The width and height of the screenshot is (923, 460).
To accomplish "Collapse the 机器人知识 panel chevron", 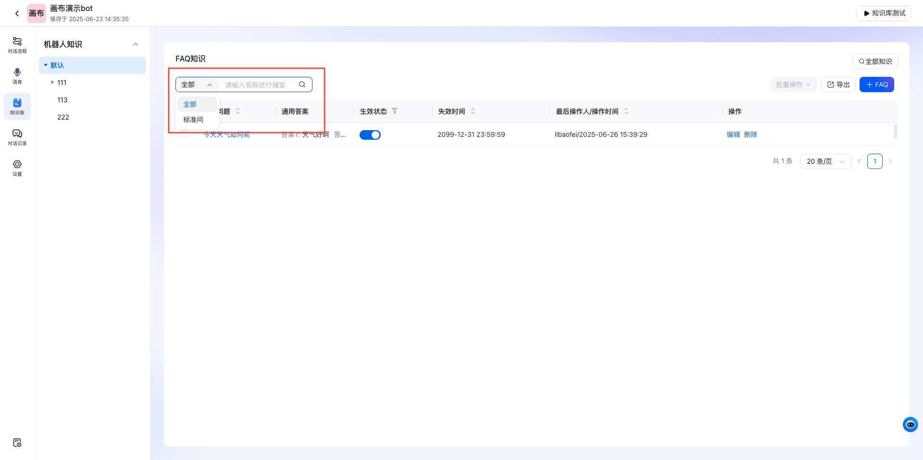I will (136, 45).
